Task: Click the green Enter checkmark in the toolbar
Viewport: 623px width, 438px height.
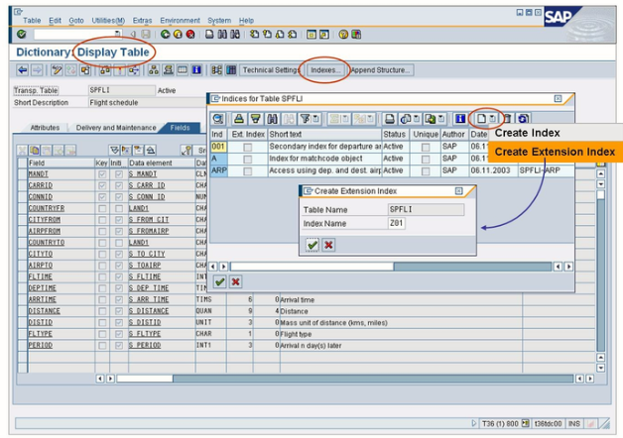Action: 21,34
